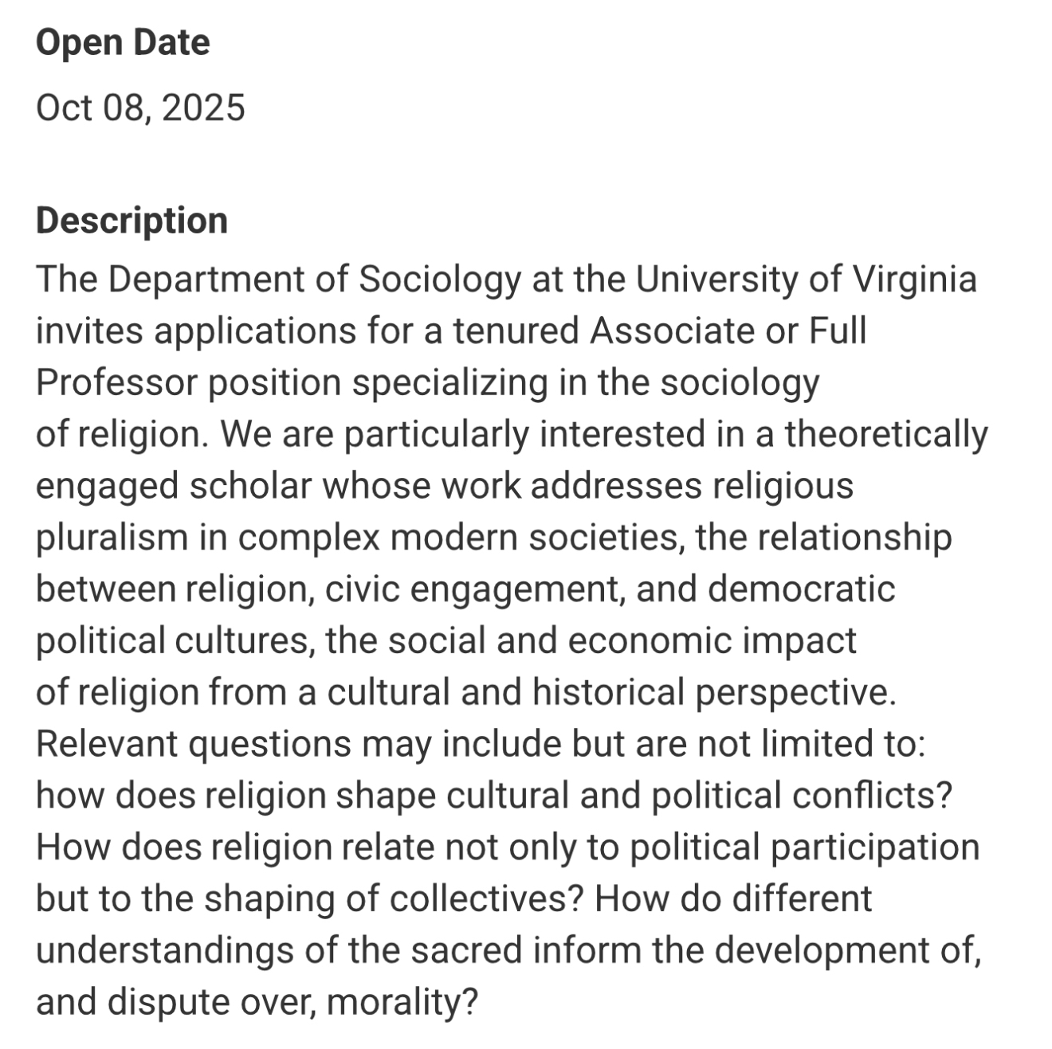Click the phrase political participation
The image size is (1052, 1049).
pyautogui.click(x=805, y=847)
